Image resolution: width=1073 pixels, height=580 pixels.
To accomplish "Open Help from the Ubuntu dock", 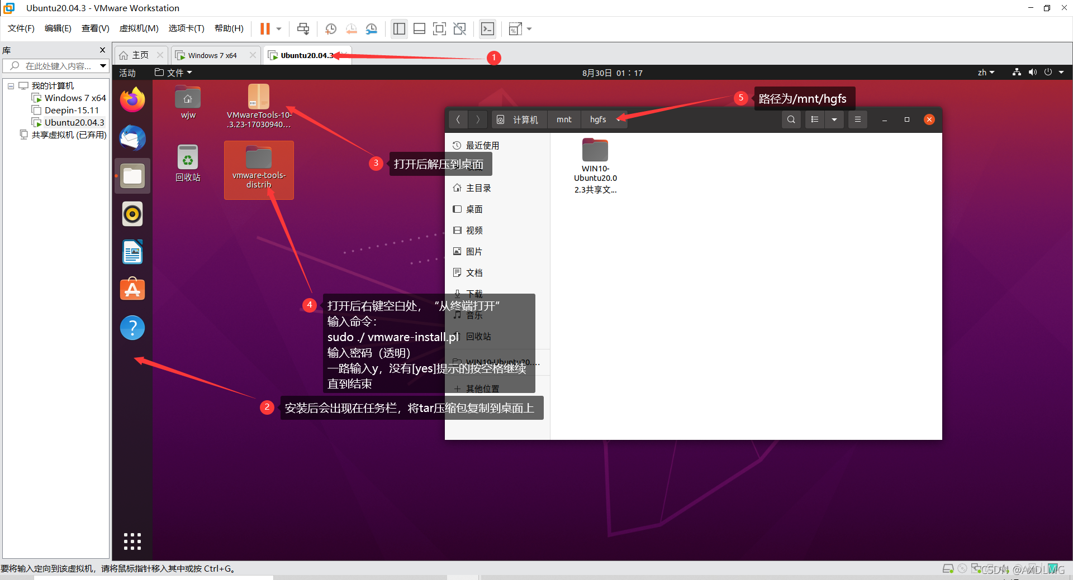I will click(132, 328).
